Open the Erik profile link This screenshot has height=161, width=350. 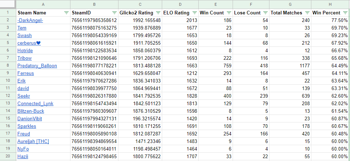pos(21,81)
